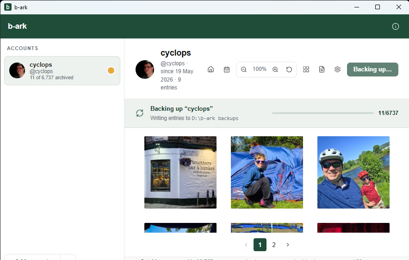The height and width of the screenshot is (260, 409).
Task: Click the b-ark title in the green header
Action: click(x=17, y=26)
